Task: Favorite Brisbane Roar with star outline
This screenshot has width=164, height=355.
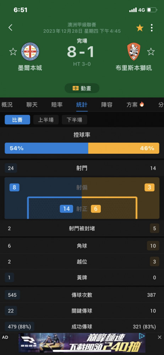Action: tap(151, 51)
